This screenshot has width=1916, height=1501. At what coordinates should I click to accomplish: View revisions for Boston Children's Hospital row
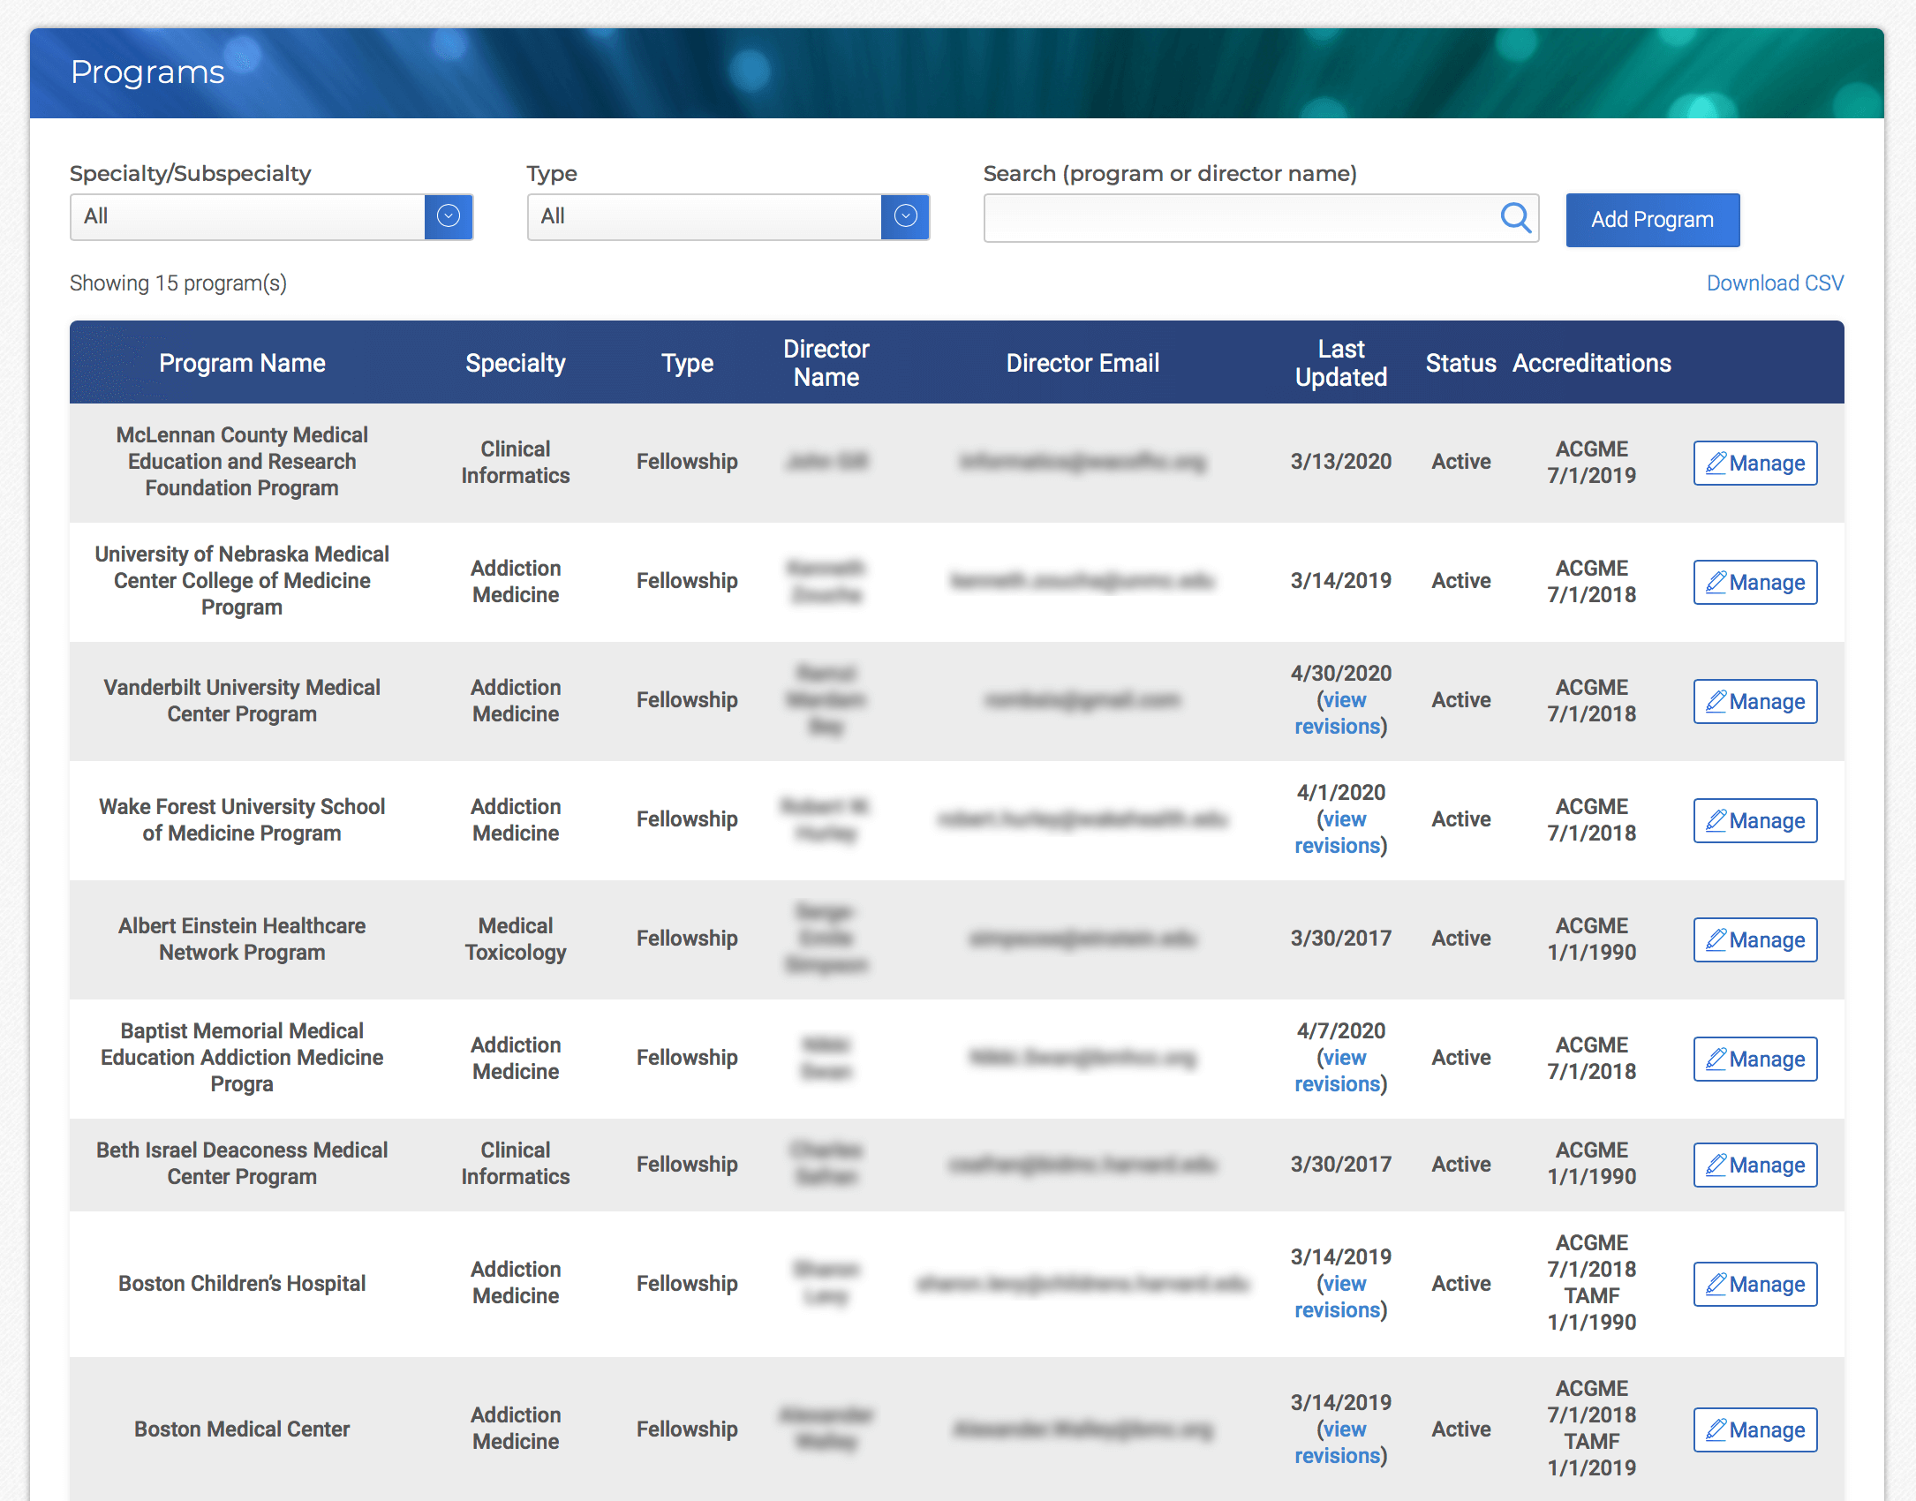click(1340, 1297)
